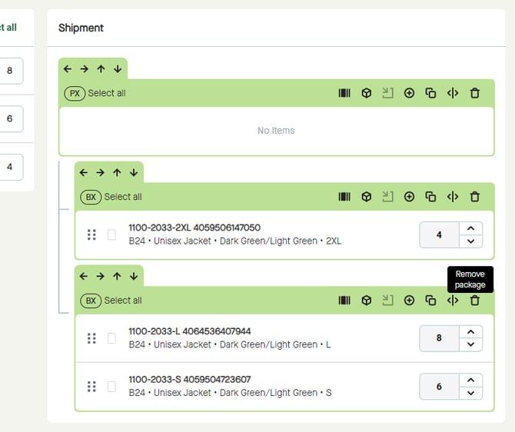The image size is (515, 432).
Task: Click Select all in the BX package containing 1100-2033-L
Action: (x=123, y=301)
